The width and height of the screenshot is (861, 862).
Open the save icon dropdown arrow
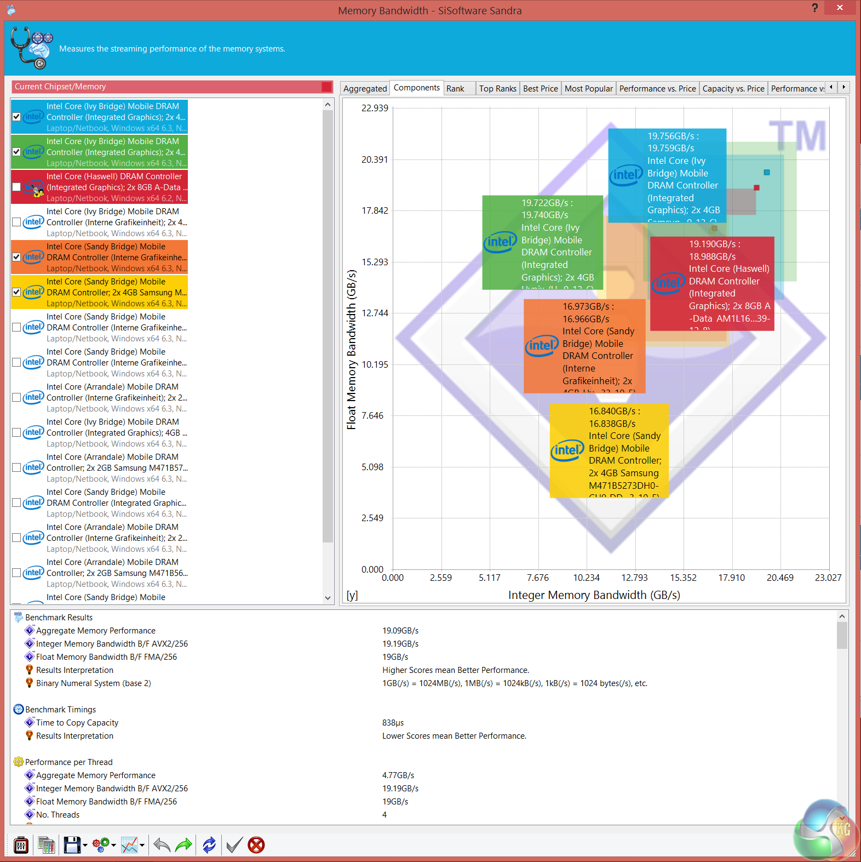(85, 846)
